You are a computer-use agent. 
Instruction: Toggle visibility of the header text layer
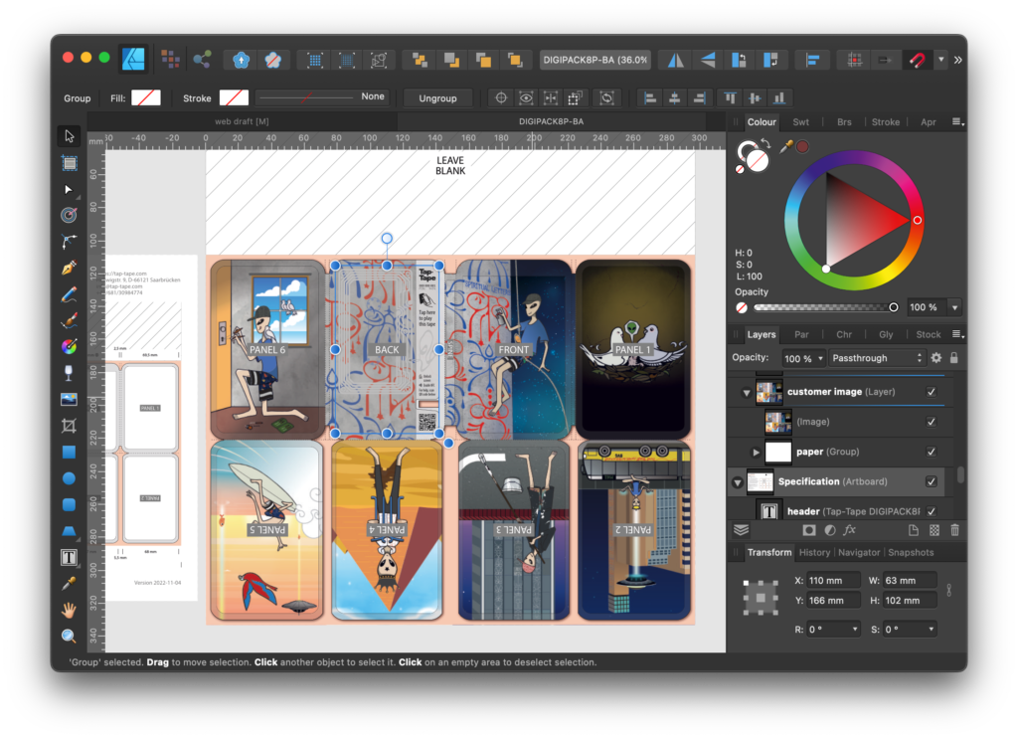click(x=932, y=511)
